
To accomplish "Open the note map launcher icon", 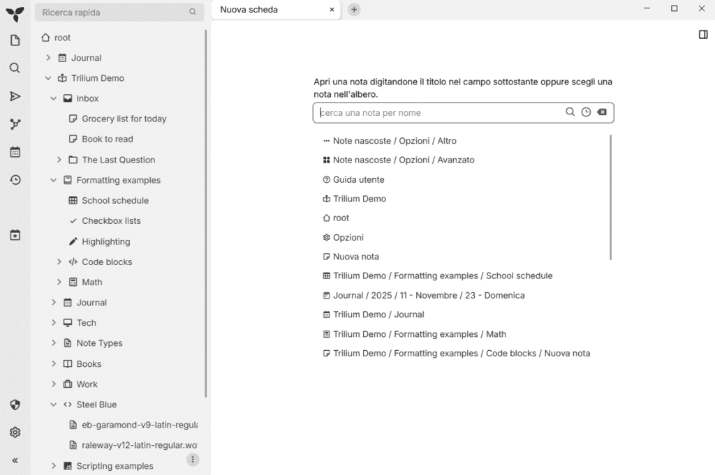I will coord(15,124).
